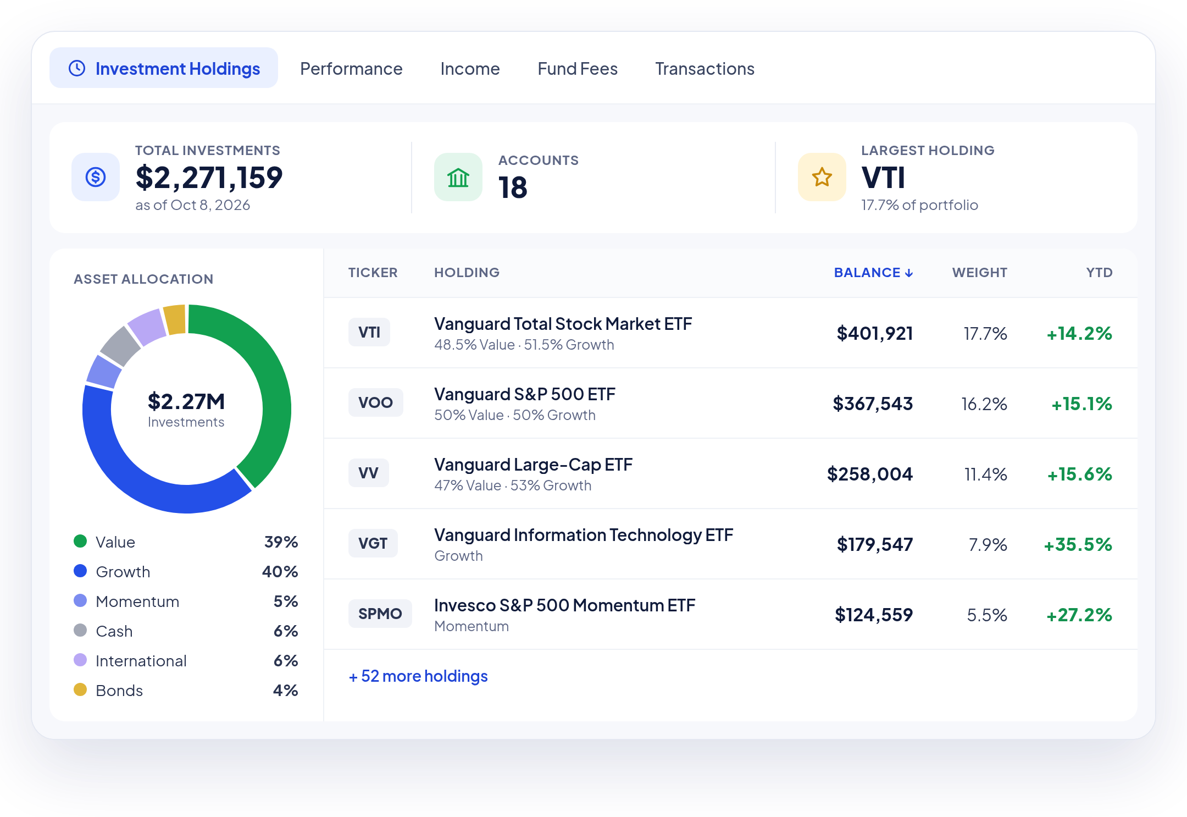The width and height of the screenshot is (1187, 817).
Task: Click the Balance sort arrow
Action: point(909,273)
